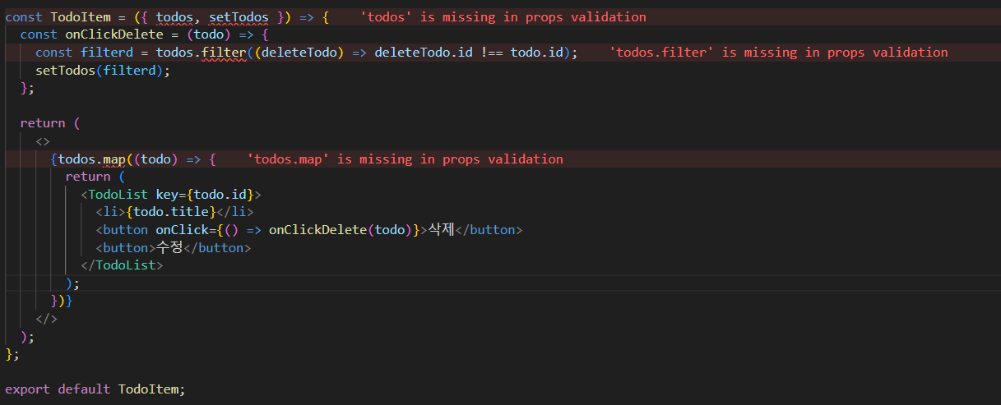Click the underlined map method call

(x=114, y=159)
